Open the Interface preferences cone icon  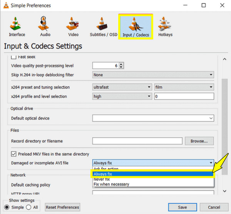pos(17,27)
